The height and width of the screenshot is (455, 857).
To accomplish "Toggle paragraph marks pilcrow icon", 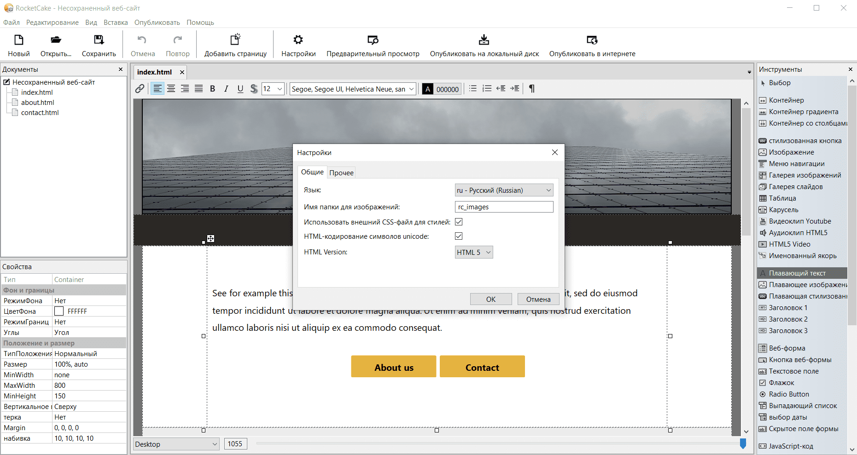I will pyautogui.click(x=532, y=88).
